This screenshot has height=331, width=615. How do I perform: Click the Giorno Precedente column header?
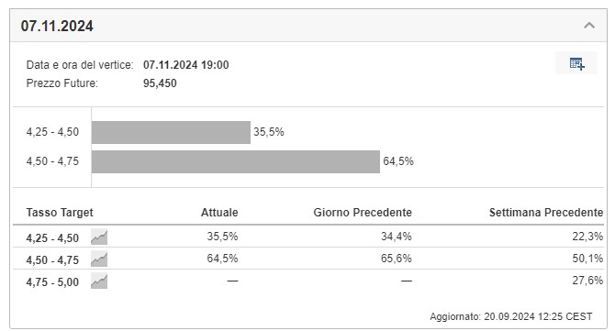click(363, 213)
